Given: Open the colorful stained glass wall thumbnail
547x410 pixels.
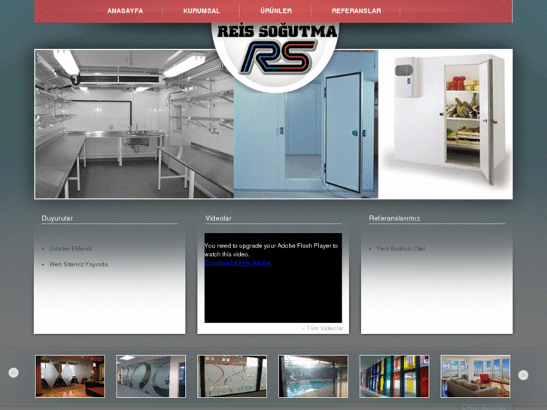Looking at the screenshot, I should (x=394, y=376).
